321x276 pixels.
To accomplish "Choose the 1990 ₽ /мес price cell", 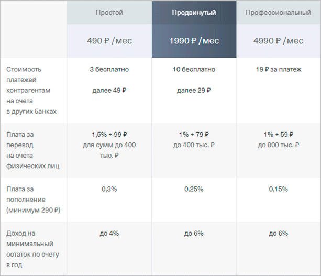I will (x=194, y=41).
